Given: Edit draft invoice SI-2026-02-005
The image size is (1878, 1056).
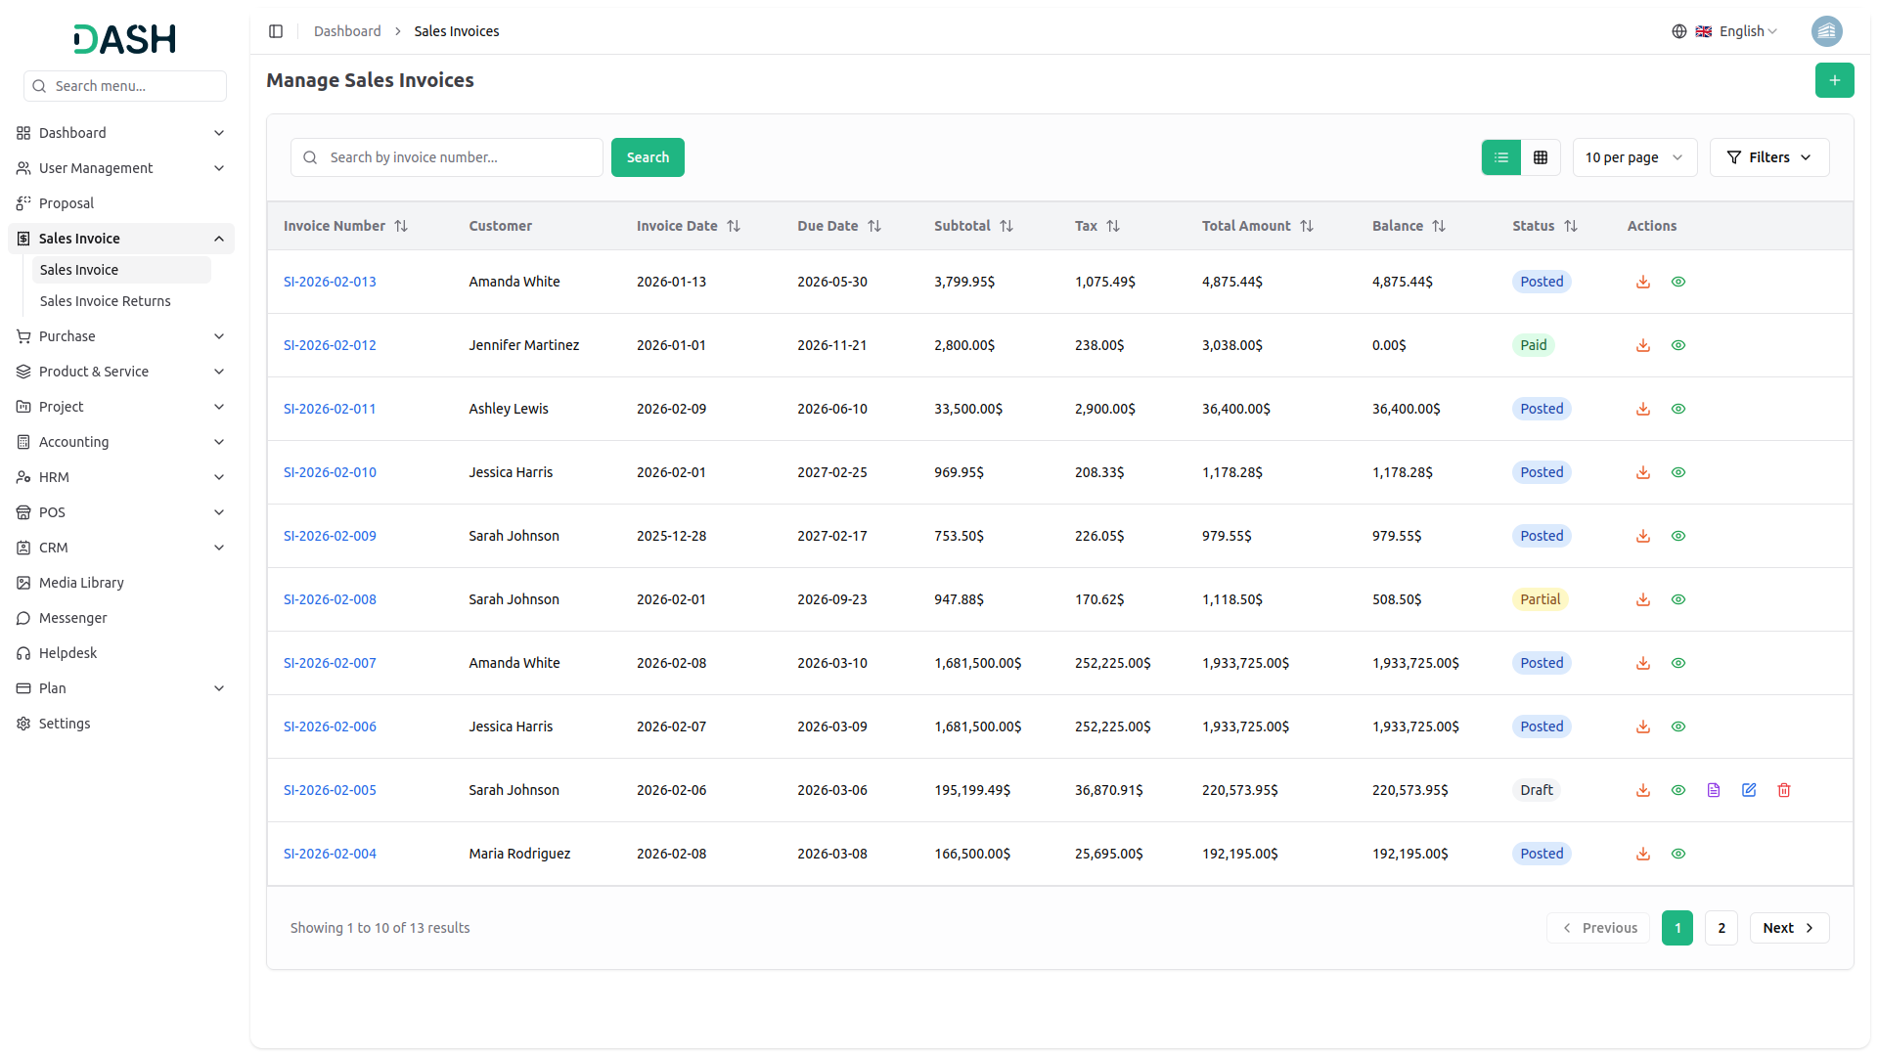Looking at the screenshot, I should (1749, 790).
